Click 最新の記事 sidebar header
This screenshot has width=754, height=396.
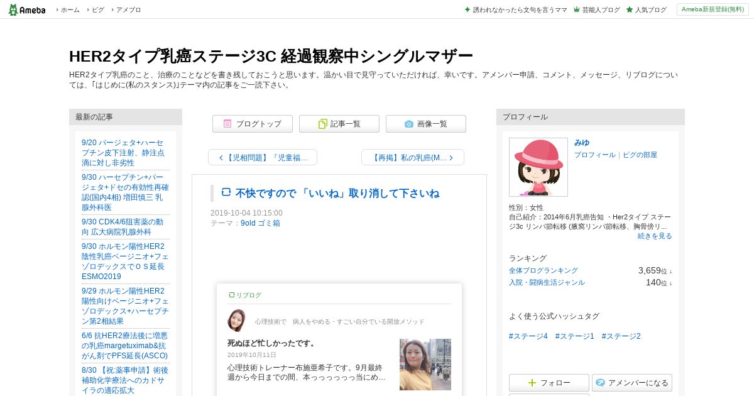[126, 117]
